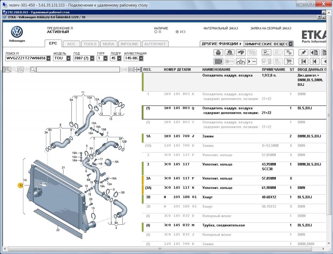Switch to the ACC tab
Screen dimensions: 333x254
pos(71,44)
